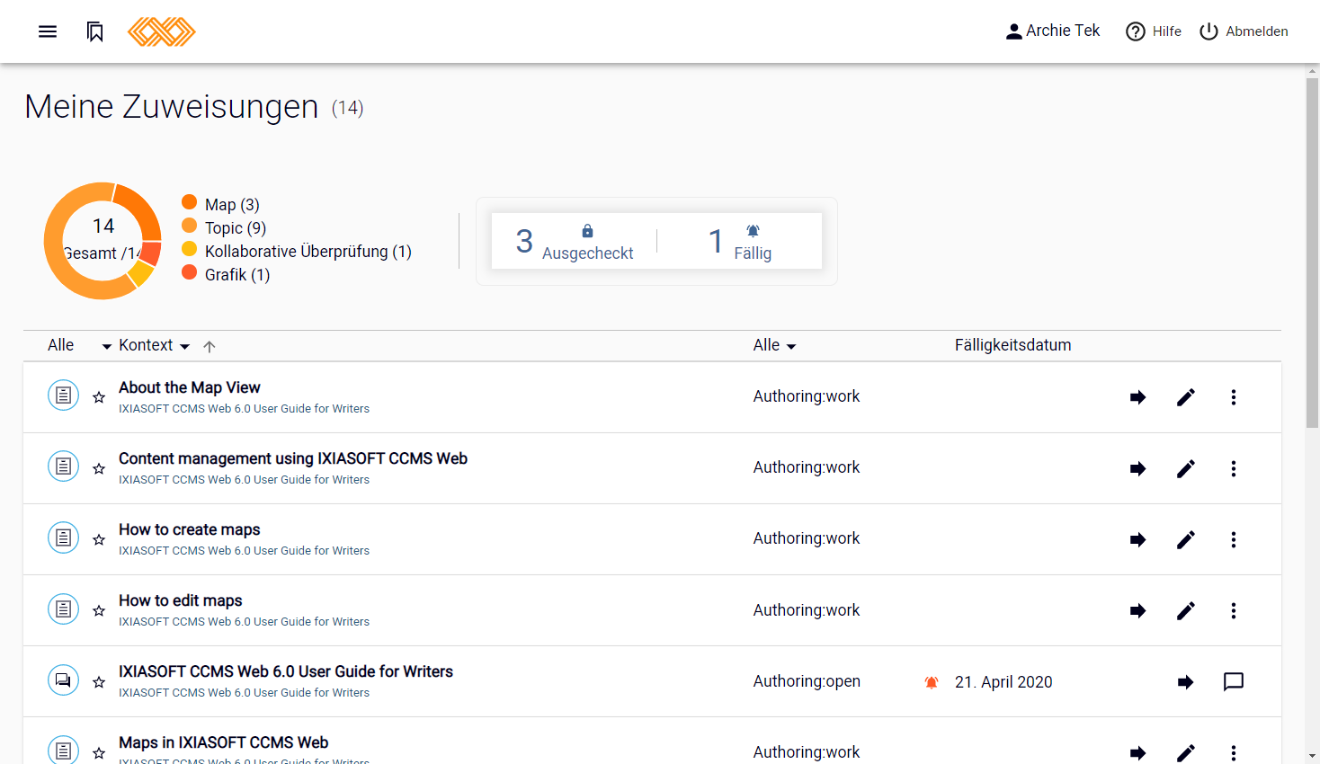Click the orange IXIASOFT logo
The image size is (1320, 764).
coord(162,31)
